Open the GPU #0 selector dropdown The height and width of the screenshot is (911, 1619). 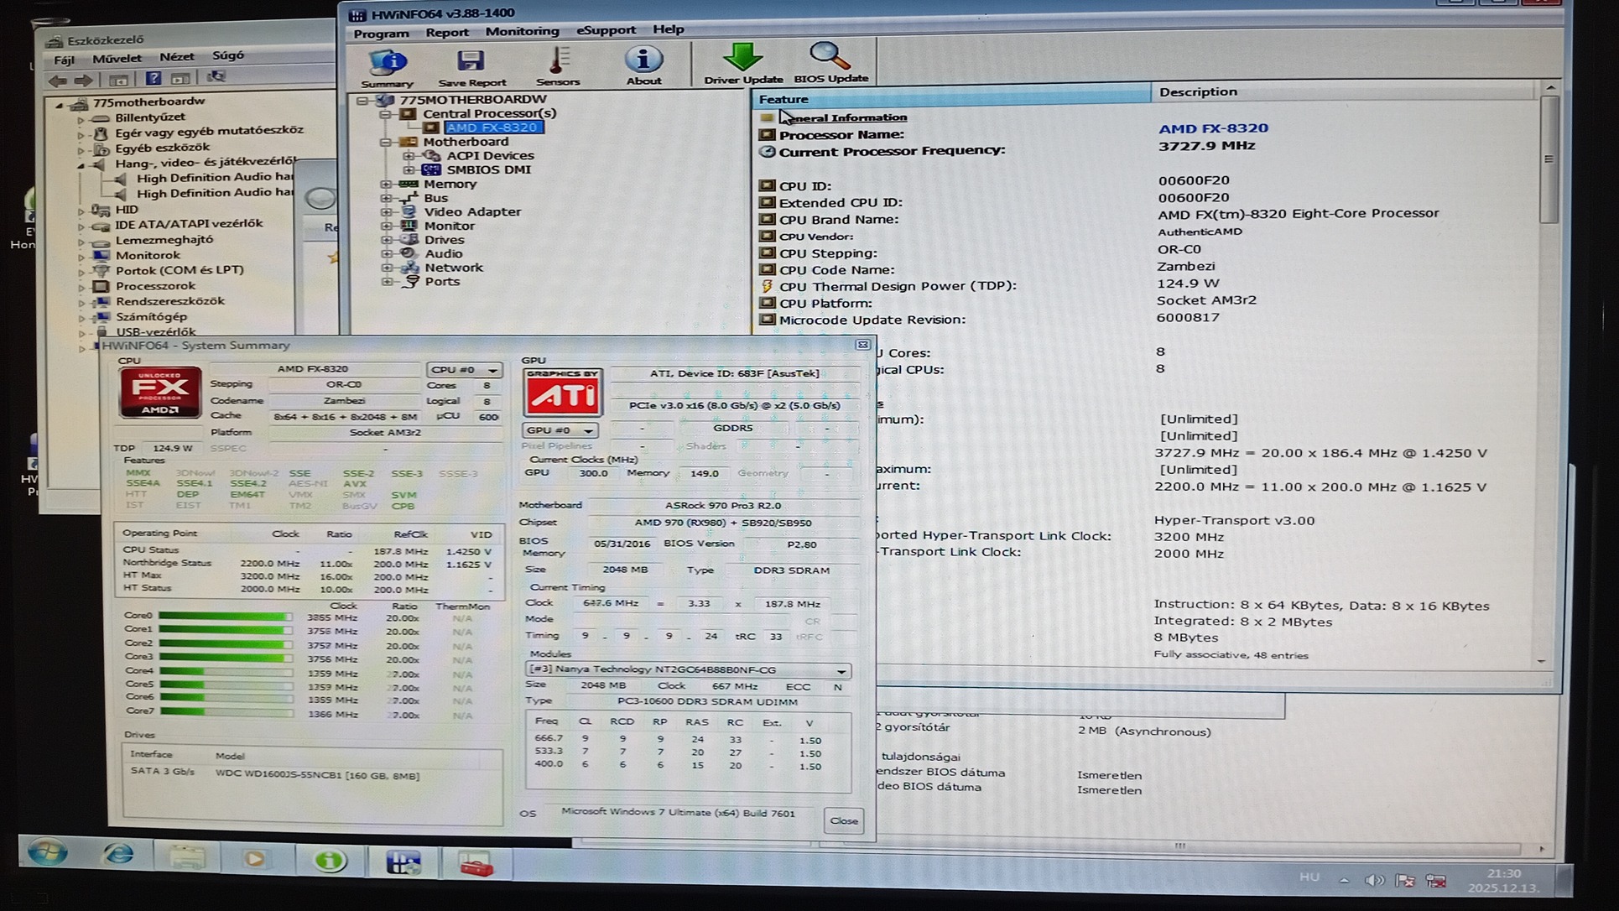coord(560,430)
